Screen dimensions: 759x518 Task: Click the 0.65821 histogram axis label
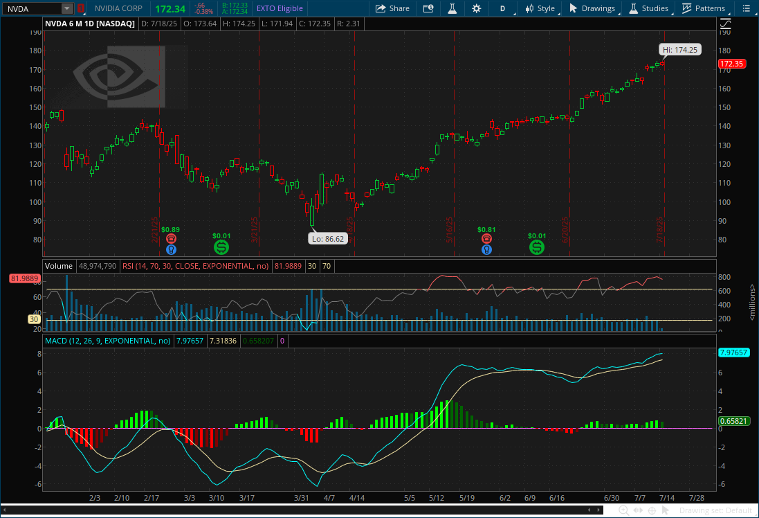tap(734, 421)
